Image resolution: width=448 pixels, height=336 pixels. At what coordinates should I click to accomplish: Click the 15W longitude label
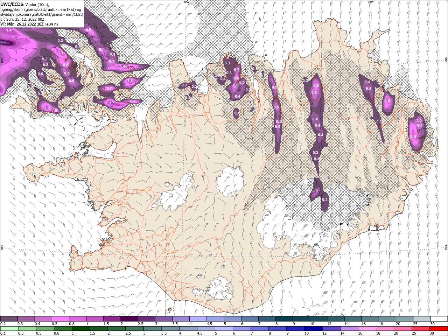tap(371, 1)
